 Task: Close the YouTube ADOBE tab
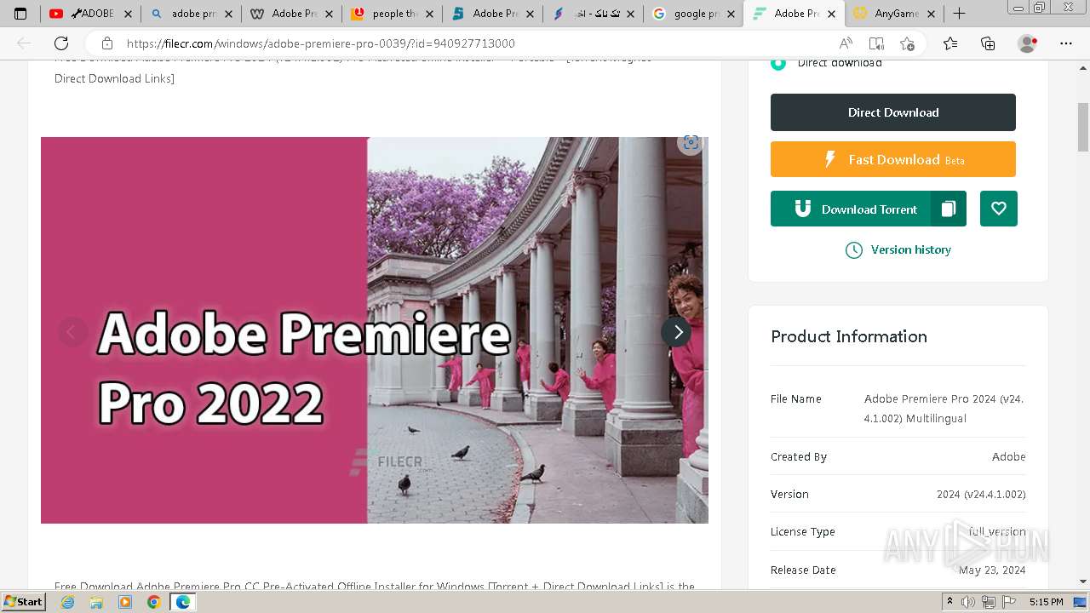(x=128, y=14)
